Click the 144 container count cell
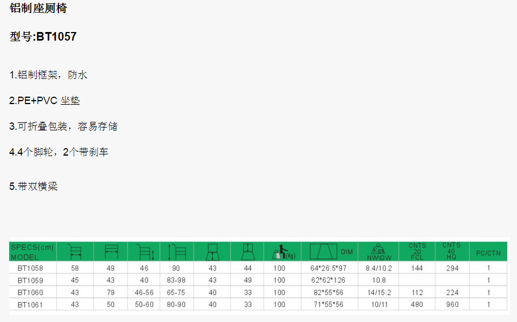Viewport: 517px width, 322px height. [417, 268]
